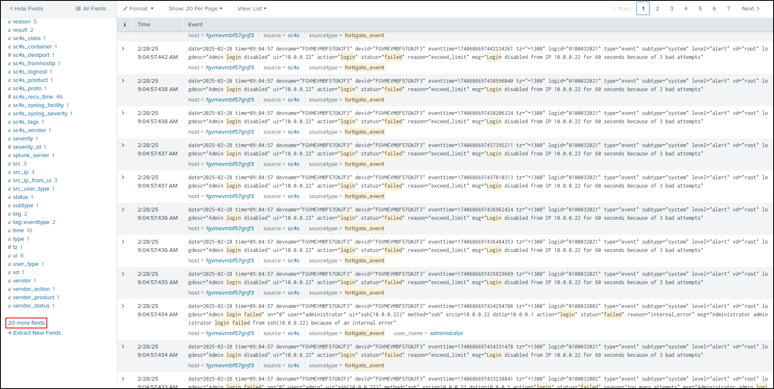Screen dimensions: 774x389
Task: Click host value in 9:04:57.442 AM event
Action: click(x=230, y=68)
